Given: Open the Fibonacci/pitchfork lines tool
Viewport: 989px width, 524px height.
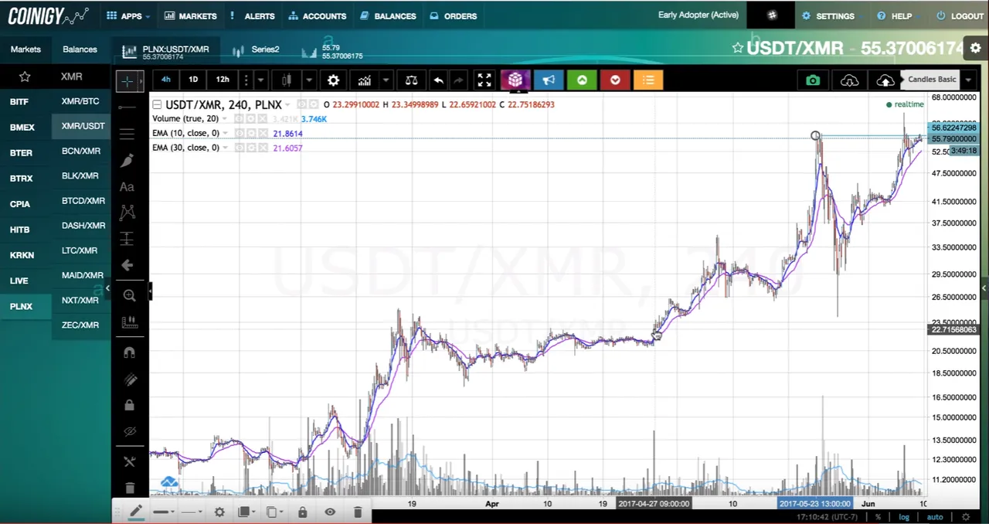Looking at the screenshot, I should tap(128, 134).
